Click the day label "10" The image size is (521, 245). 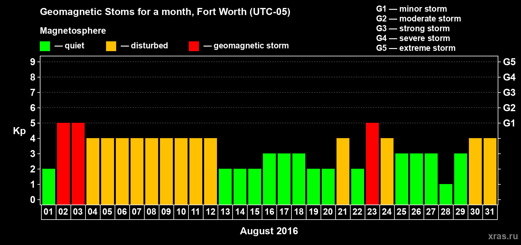click(x=181, y=212)
